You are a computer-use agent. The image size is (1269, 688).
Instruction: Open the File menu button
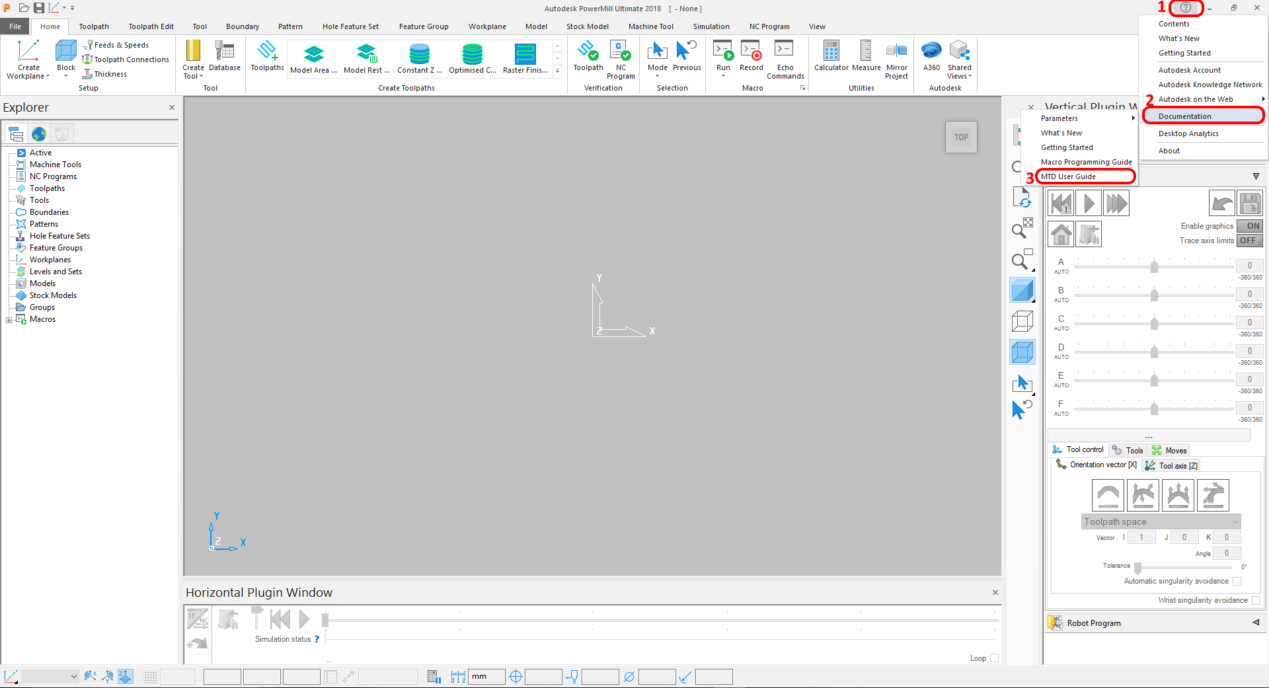pos(15,26)
